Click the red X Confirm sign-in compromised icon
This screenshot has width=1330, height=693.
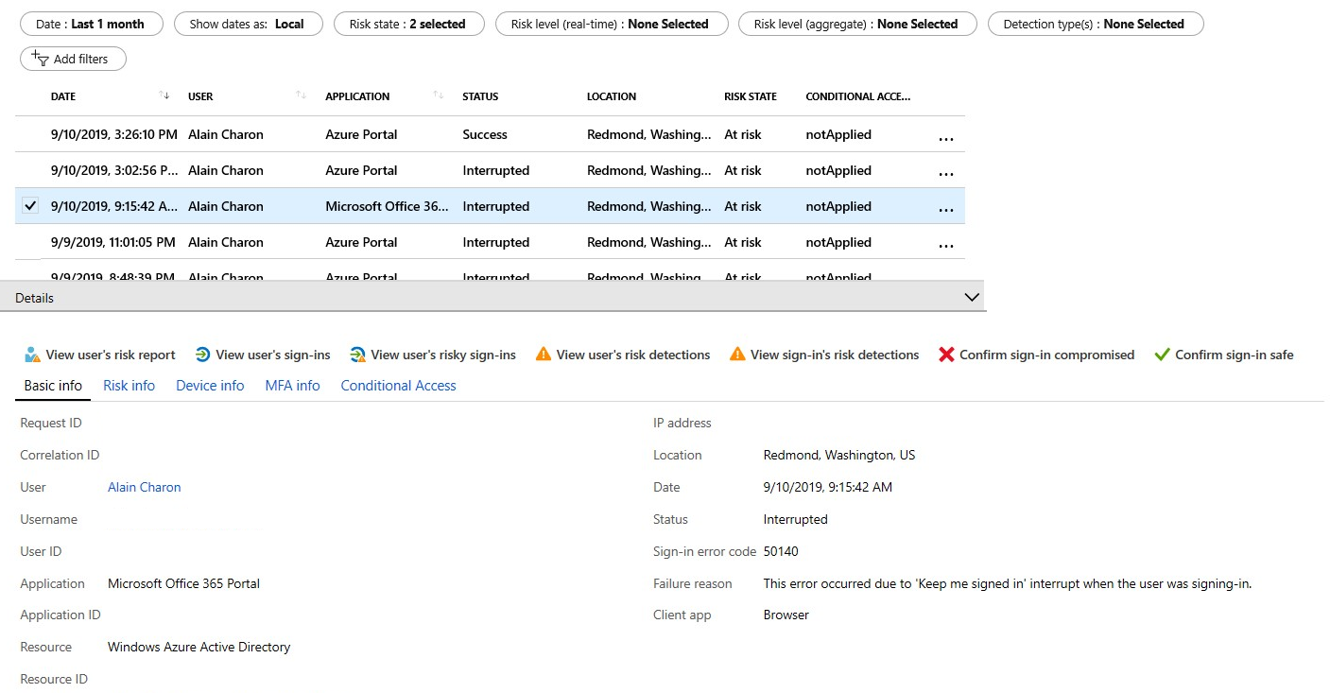click(946, 355)
